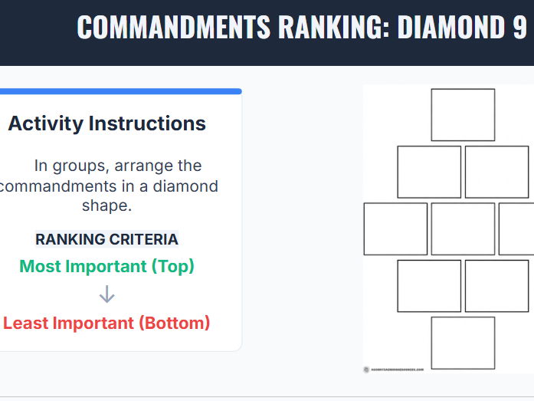The height and width of the screenshot is (401, 534).
Task: Click the Activity Instructions heading
Action: click(107, 123)
